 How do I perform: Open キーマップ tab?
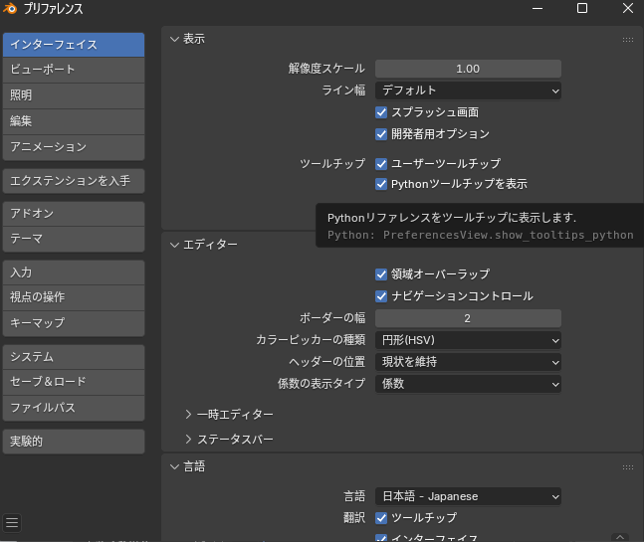74,324
